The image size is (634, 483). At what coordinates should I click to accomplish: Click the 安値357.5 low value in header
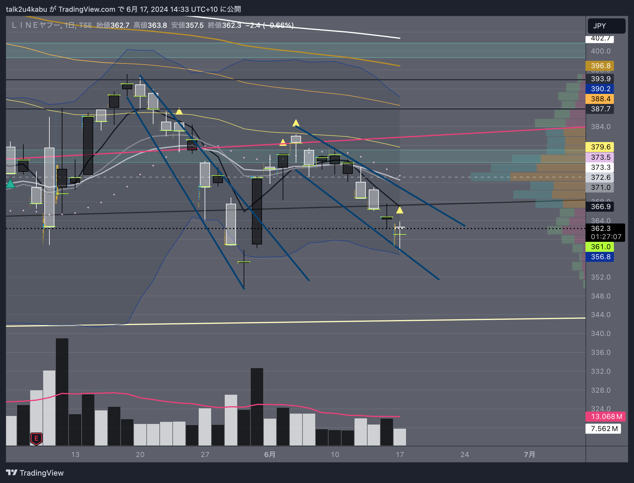(x=187, y=25)
